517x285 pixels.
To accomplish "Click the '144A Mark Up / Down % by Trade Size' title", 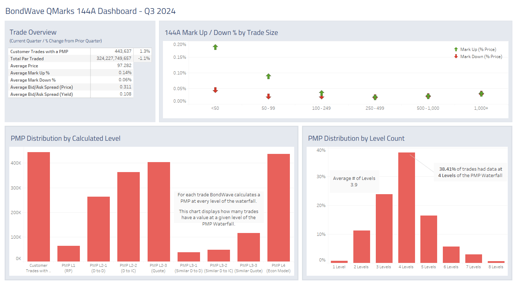I will click(221, 33).
